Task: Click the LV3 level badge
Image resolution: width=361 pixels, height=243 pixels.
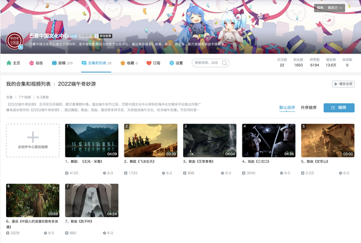Action: (x=73, y=36)
